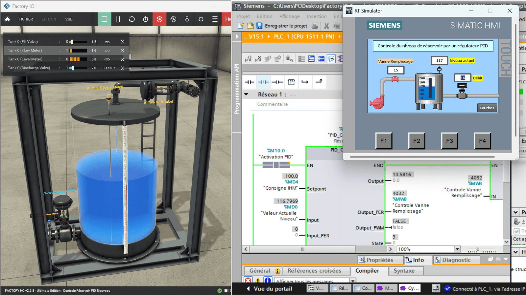Switch to fly camera in Factory IO
Screen dimensions: 526x295
[173, 19]
